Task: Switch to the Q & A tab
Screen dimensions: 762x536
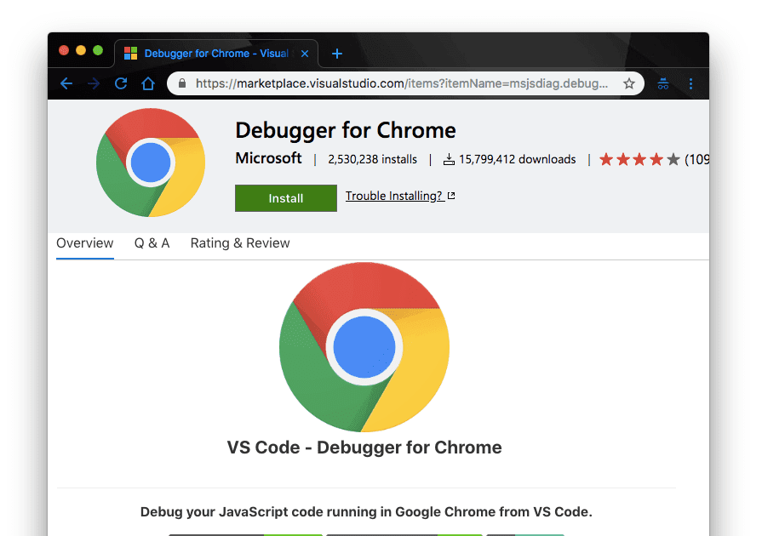Action: coord(152,243)
